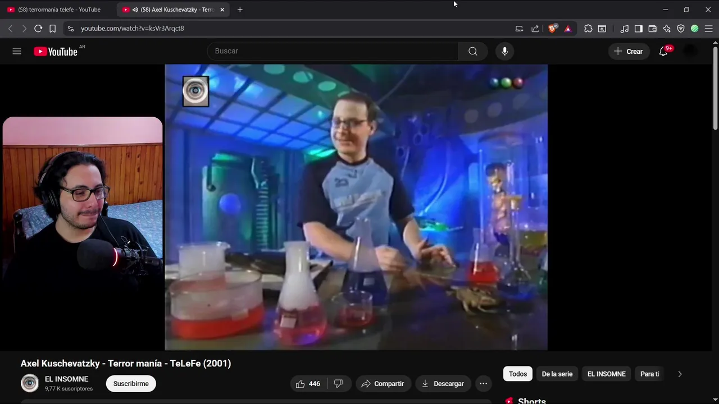View site information in address bar
This screenshot has width=719, height=404.
(70, 29)
